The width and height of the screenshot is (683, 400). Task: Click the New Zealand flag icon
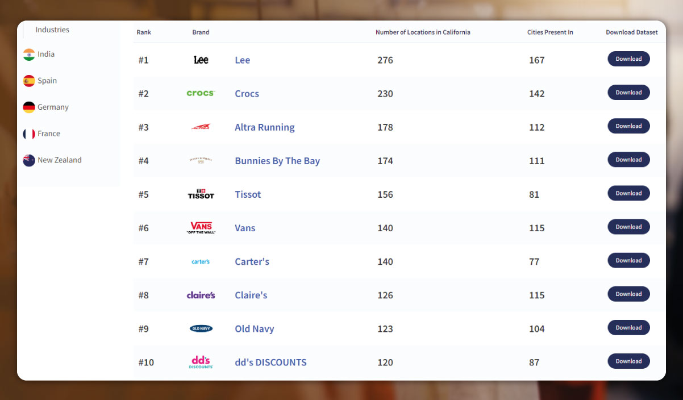pos(29,160)
